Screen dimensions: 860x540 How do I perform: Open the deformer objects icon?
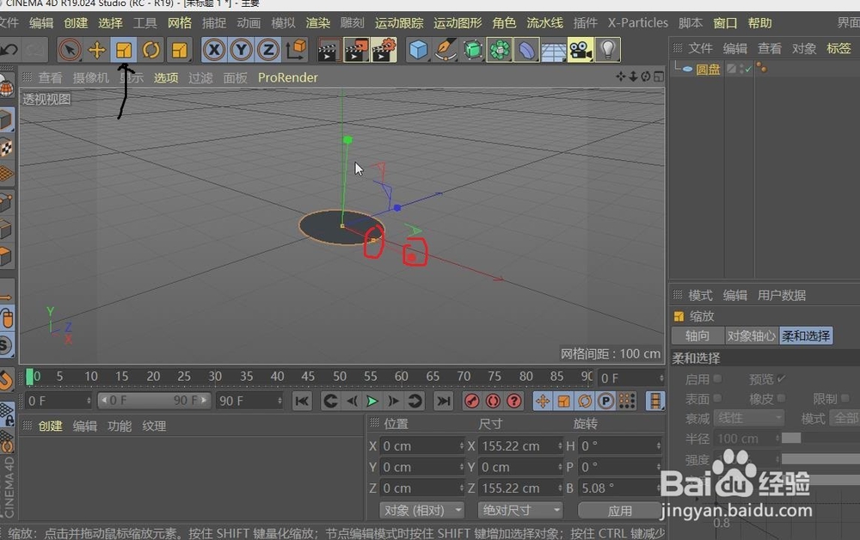coord(526,51)
